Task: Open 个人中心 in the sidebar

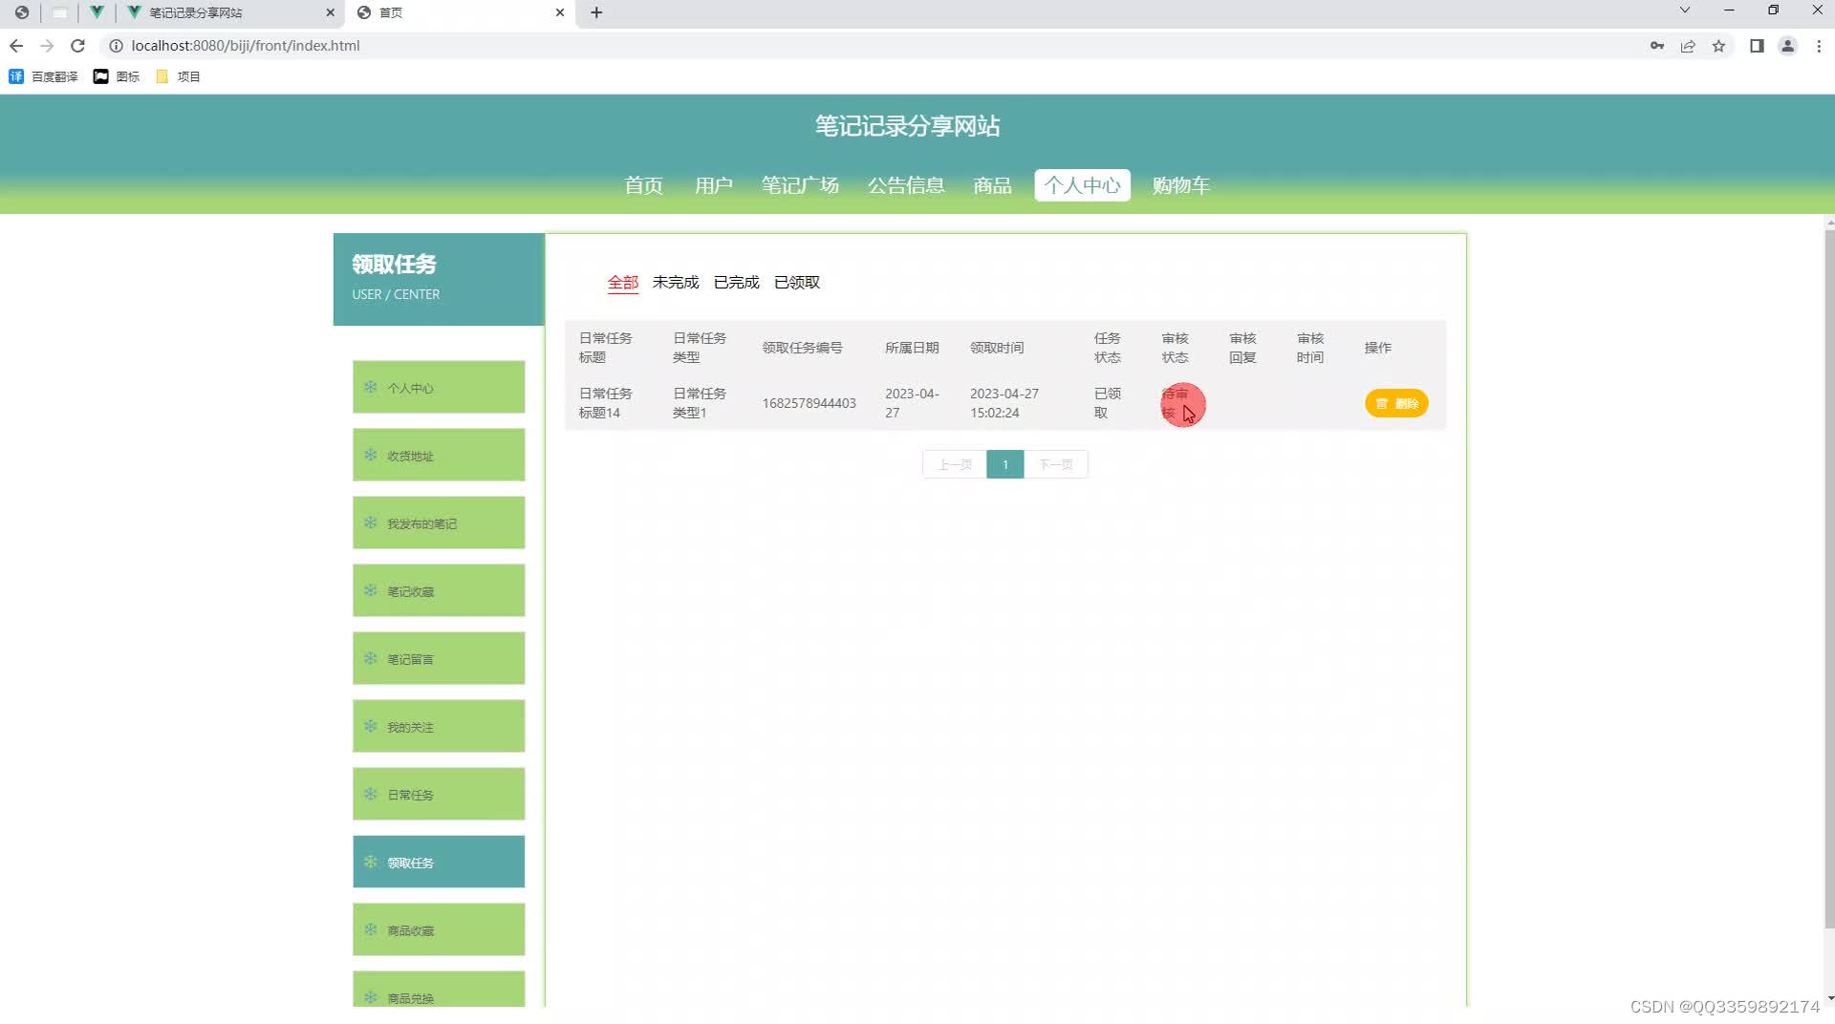Action: [x=439, y=387]
